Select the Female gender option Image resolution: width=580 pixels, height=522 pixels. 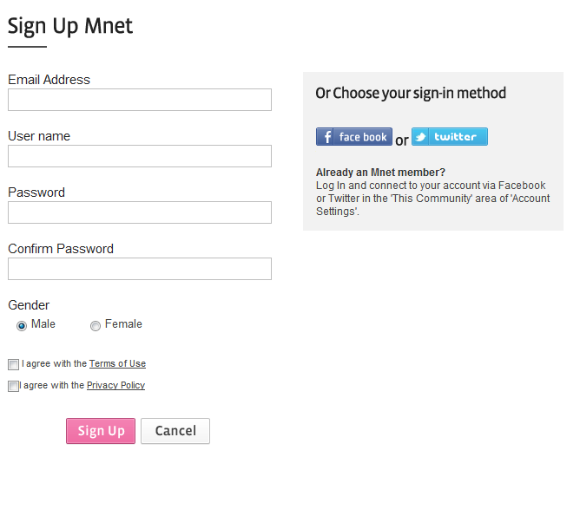(96, 326)
